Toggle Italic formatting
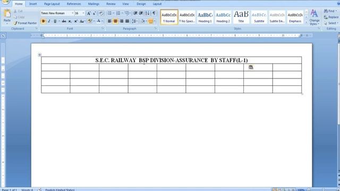The image size is (340, 191). pyautogui.click(x=49, y=21)
